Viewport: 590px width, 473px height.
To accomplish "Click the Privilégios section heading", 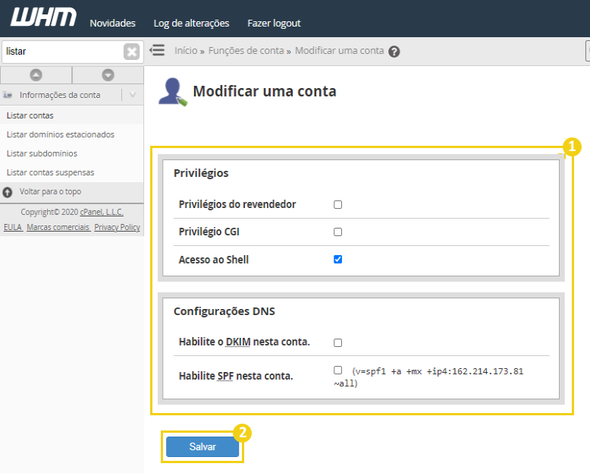I will pos(201,173).
